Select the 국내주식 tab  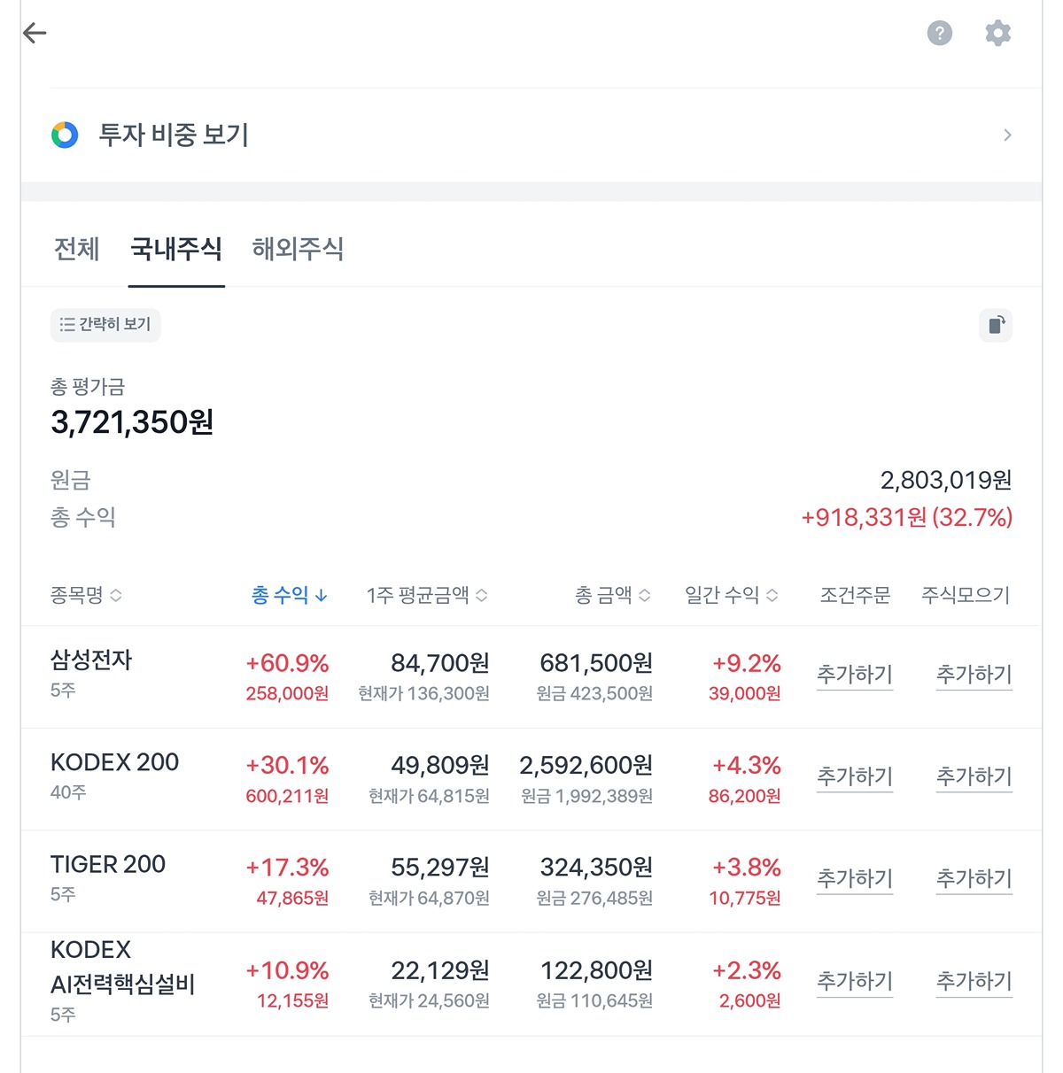click(176, 249)
